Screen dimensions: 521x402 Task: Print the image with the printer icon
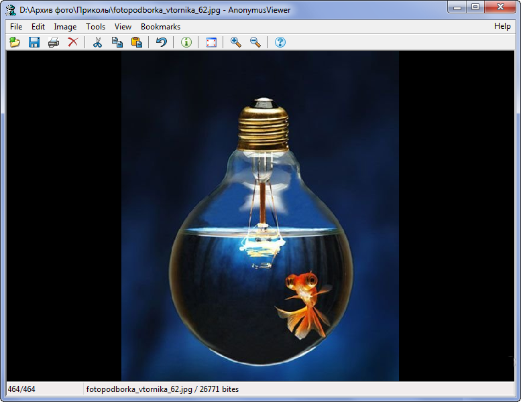click(54, 42)
